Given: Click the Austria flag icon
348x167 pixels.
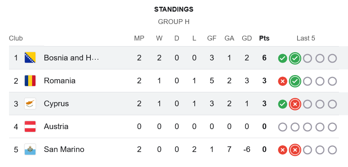Looking at the screenshot, I should [x=30, y=126].
